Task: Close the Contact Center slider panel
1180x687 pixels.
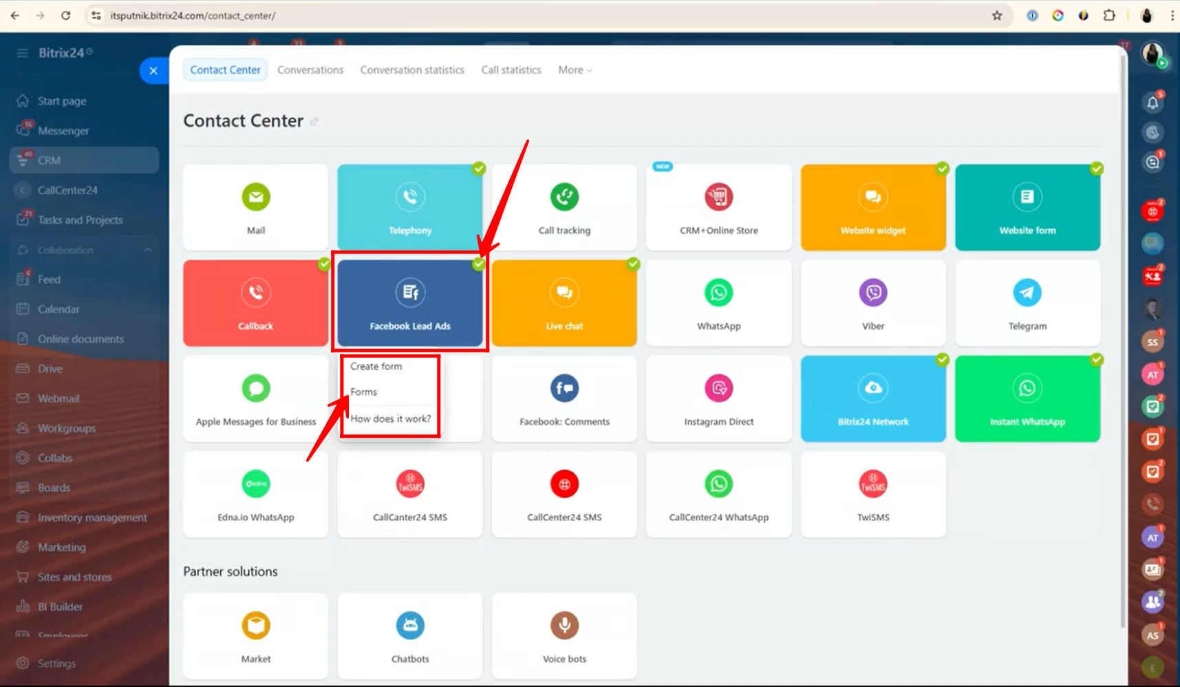Action: point(153,70)
